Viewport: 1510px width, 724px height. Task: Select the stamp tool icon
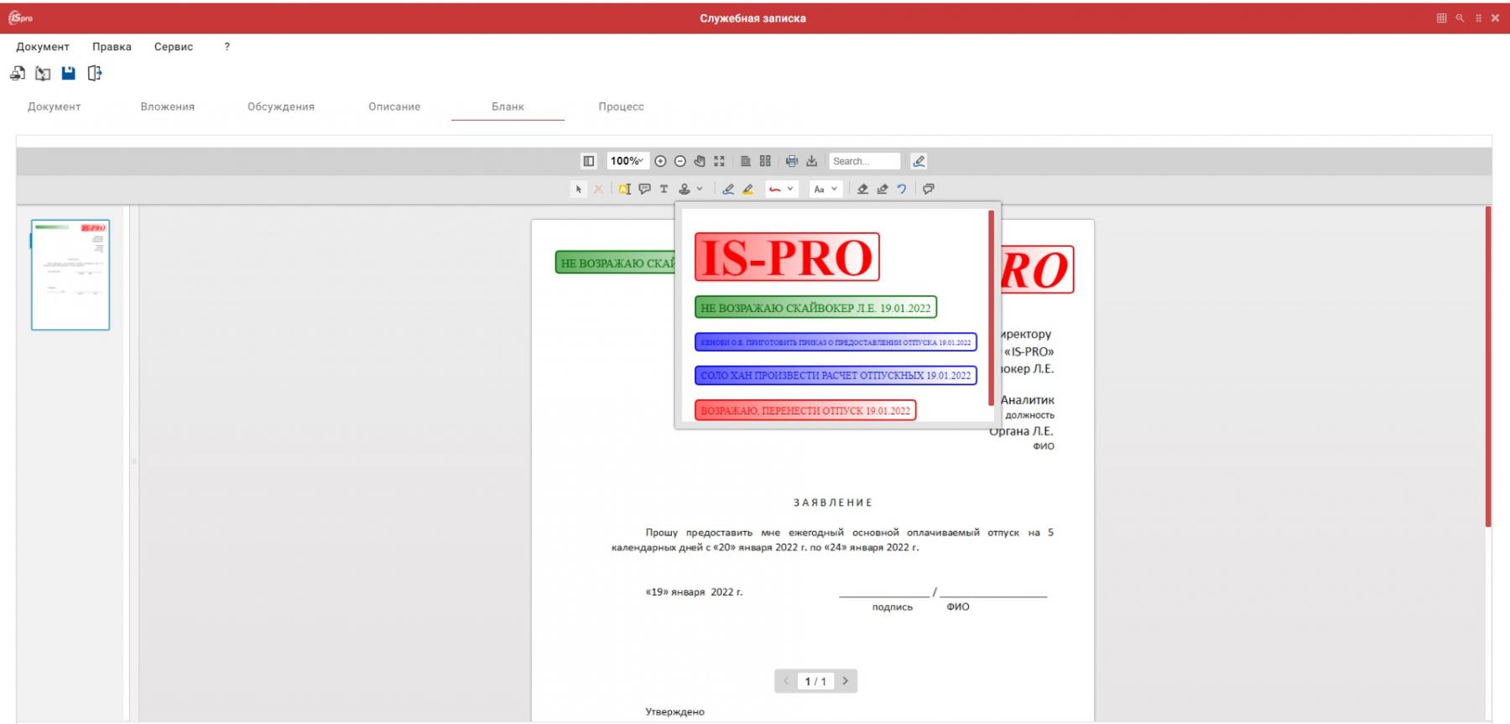[x=685, y=189]
